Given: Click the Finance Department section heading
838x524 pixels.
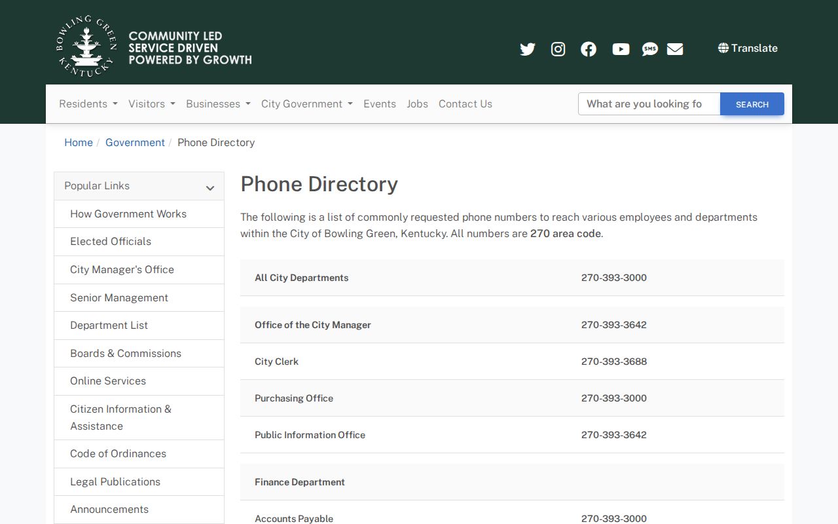Looking at the screenshot, I should 300,482.
